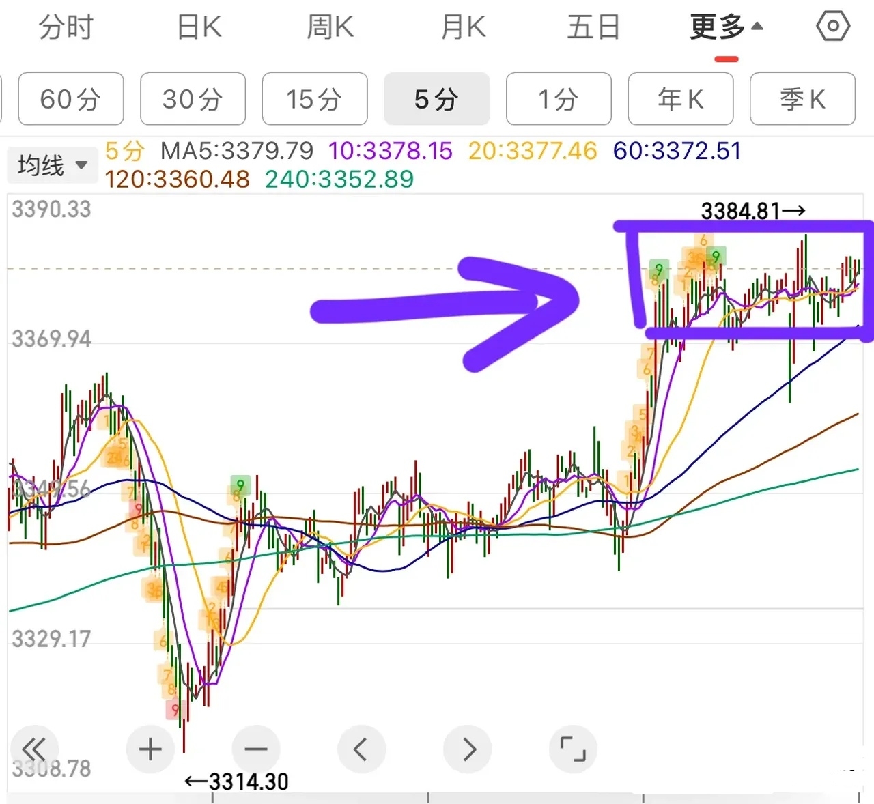This screenshot has width=874, height=804.
Task: Move chart left with previous arrow
Action: coord(361,749)
